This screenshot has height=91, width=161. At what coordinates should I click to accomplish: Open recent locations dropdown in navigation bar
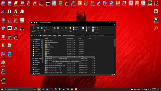coord(36,35)
